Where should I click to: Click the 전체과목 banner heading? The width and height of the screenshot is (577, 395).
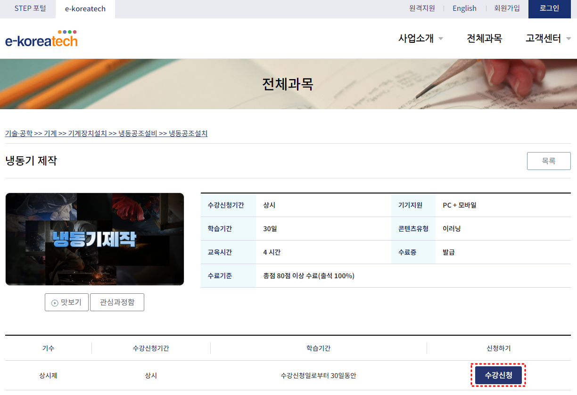(x=288, y=84)
